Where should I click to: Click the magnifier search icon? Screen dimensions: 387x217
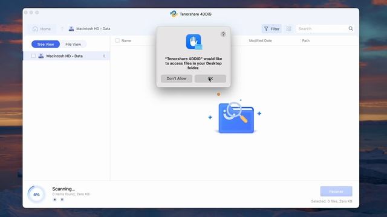[351, 29]
